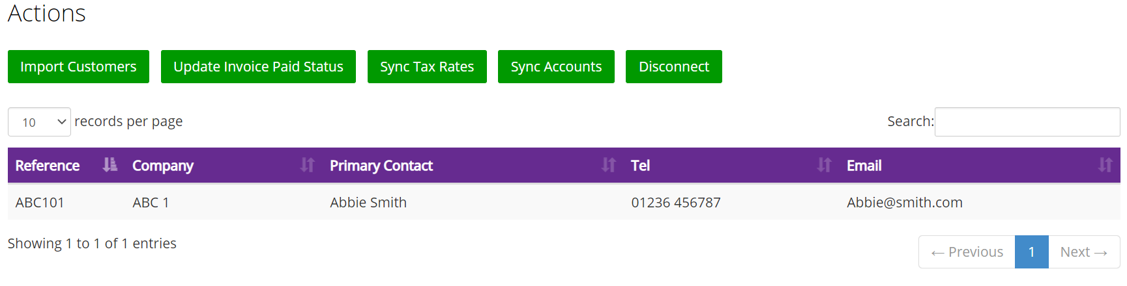This screenshot has width=1127, height=286.
Task: Click Update Invoice Paid Status
Action: point(258,66)
